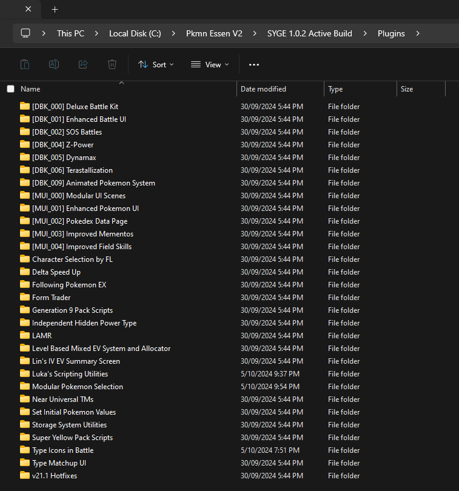Select the v21.1 Hotfixes folder

coord(55,476)
